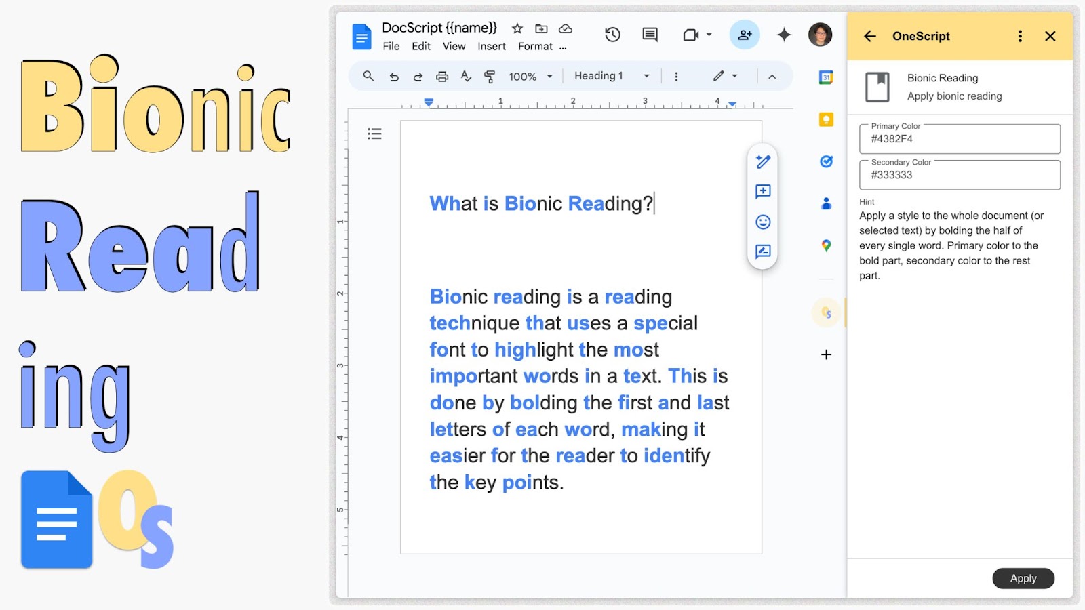Click the Bionic Reading bookmark icon
1085x610 pixels.
(x=877, y=87)
